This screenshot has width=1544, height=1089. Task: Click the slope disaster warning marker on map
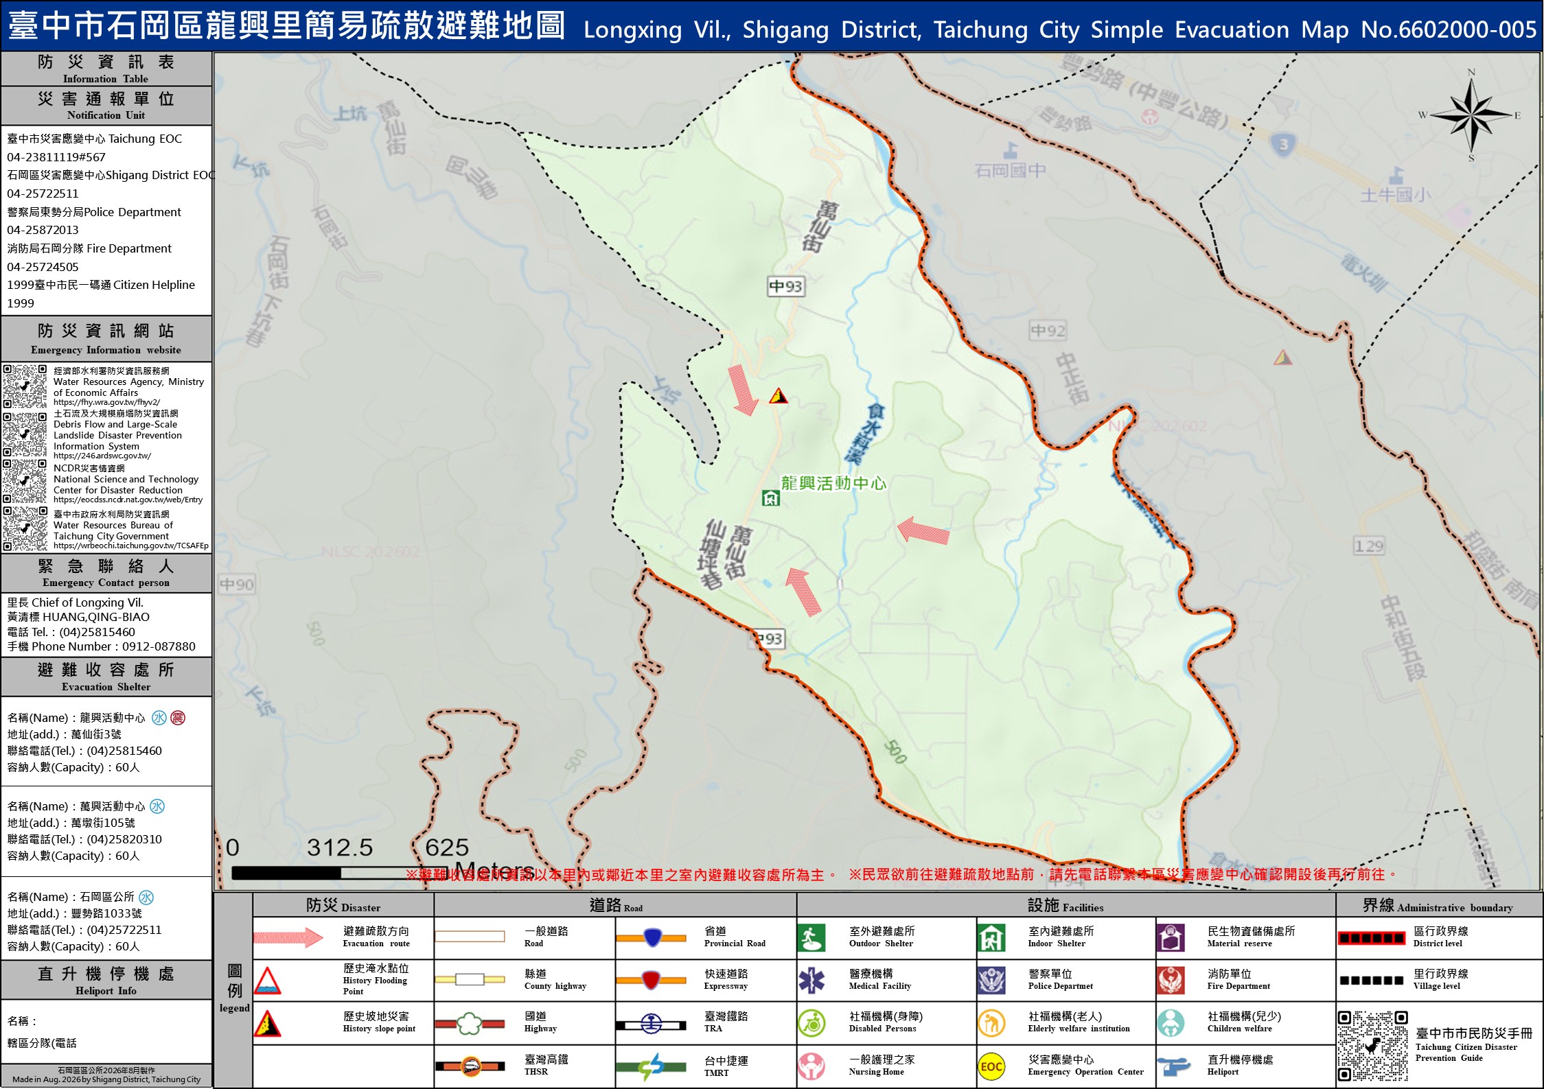(778, 396)
